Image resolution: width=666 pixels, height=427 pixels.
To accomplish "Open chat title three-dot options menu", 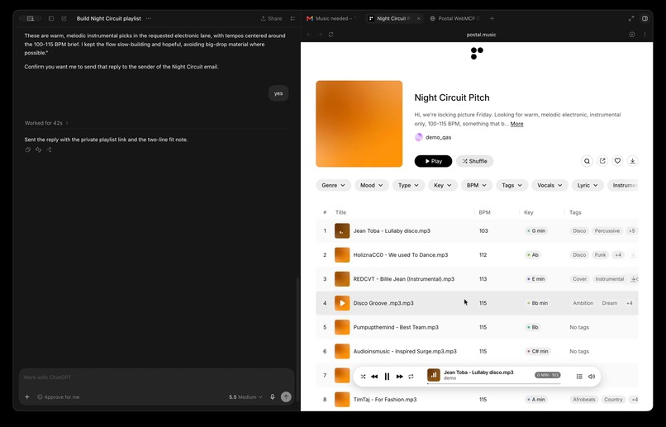I will [148, 19].
